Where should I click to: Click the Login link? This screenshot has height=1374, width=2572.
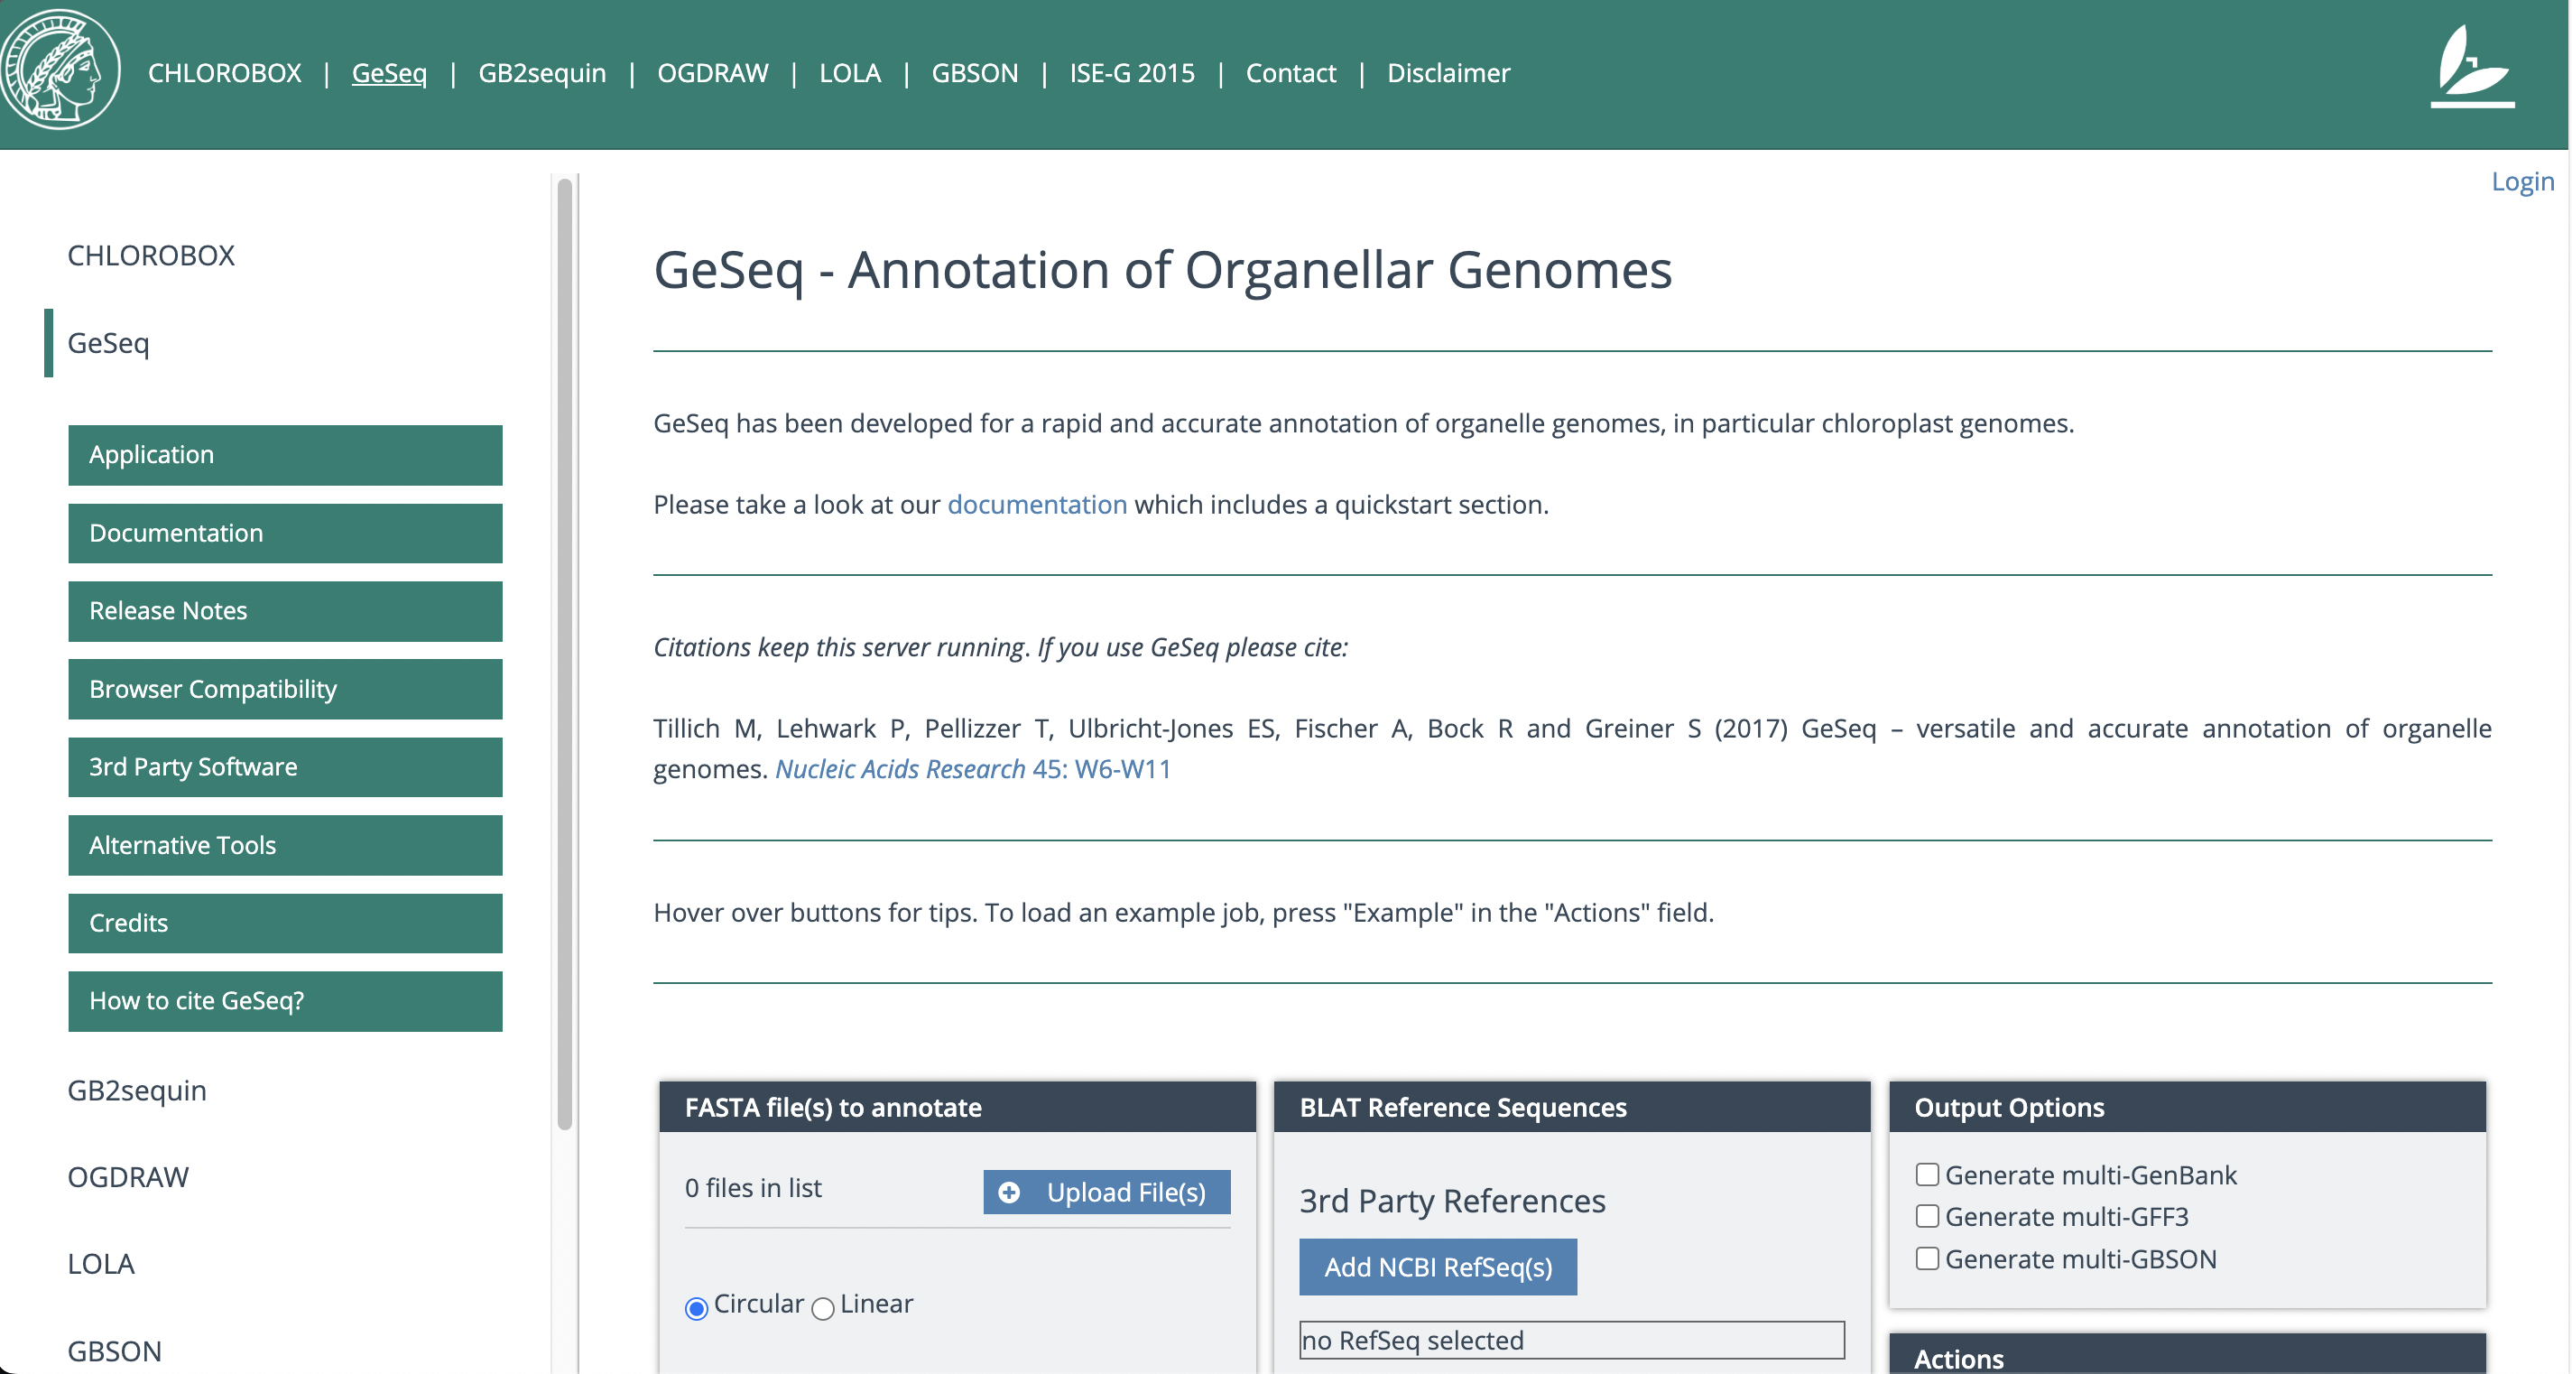coord(2522,181)
